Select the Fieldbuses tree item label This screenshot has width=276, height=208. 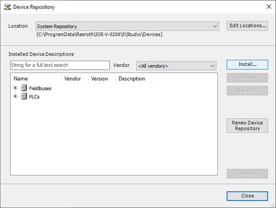pos(40,88)
